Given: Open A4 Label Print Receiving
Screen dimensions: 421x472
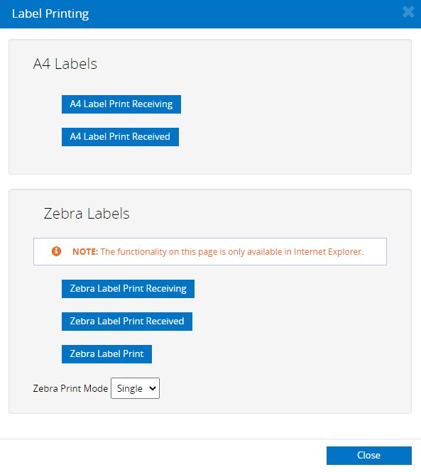Looking at the screenshot, I should coord(121,104).
